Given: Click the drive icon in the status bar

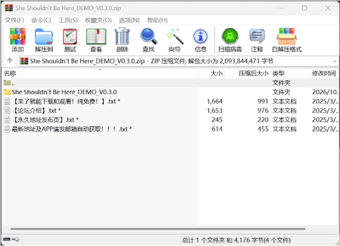Looking at the screenshot, I should (x=6, y=239).
